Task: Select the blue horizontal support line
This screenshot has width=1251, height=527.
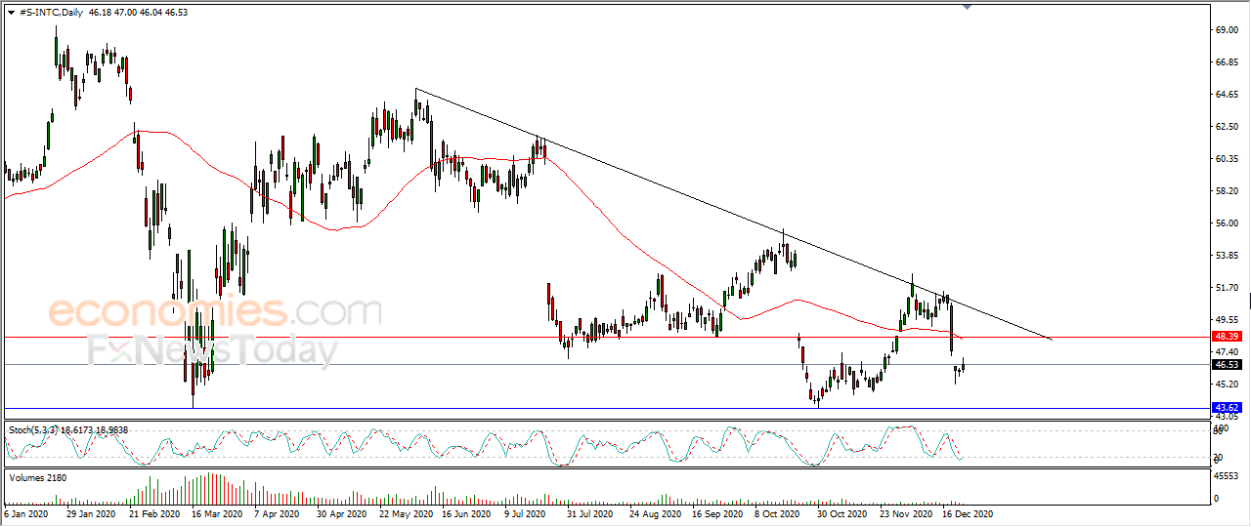Action: pyautogui.click(x=604, y=408)
